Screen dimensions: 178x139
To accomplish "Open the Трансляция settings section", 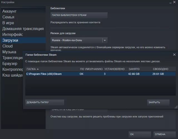I will tap(13, 58).
